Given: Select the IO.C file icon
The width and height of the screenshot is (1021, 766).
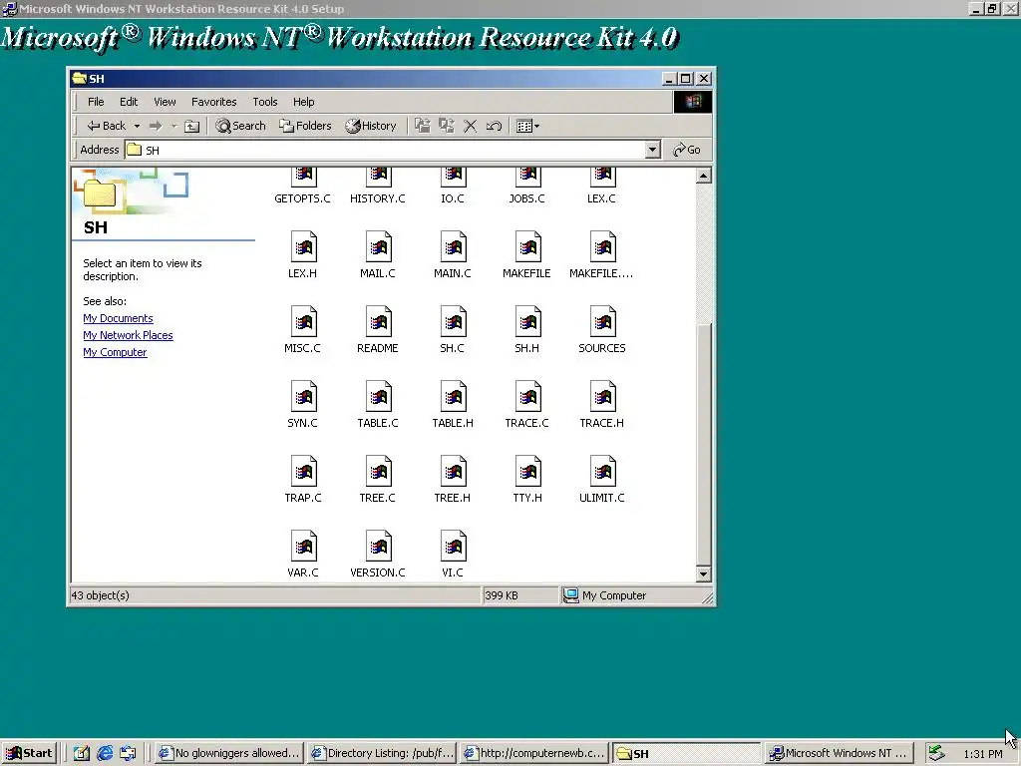Looking at the screenshot, I should [453, 187].
